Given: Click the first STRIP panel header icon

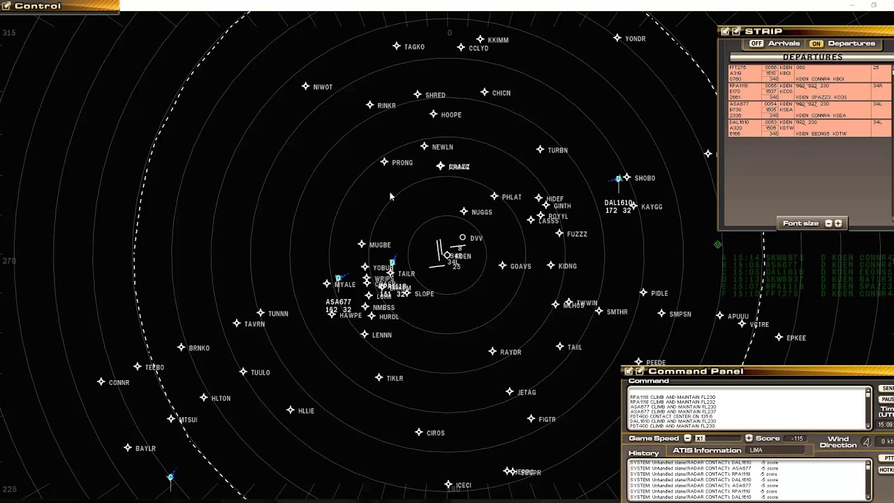Looking at the screenshot, I should click(725, 31).
